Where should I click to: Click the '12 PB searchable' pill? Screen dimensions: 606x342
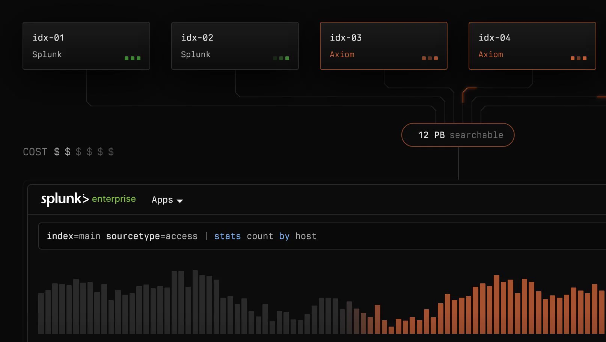pos(458,135)
